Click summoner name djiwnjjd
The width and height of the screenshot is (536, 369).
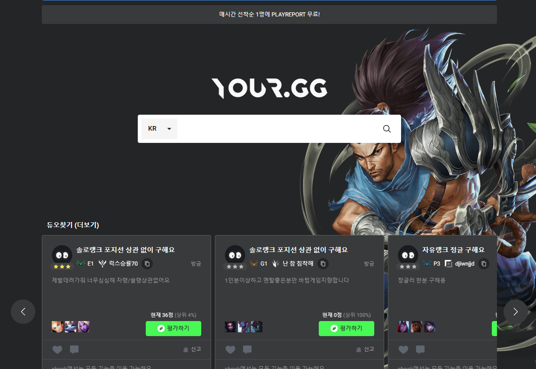pos(465,263)
